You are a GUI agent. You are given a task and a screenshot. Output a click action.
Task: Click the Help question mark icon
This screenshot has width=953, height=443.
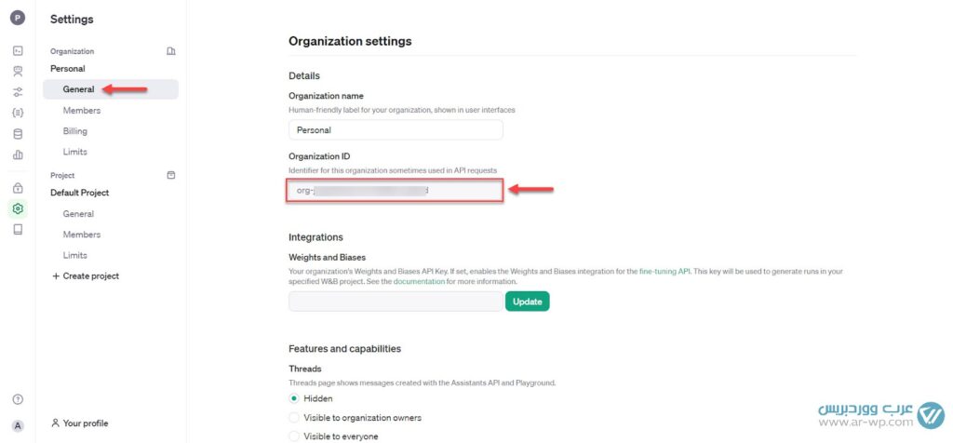(18, 399)
